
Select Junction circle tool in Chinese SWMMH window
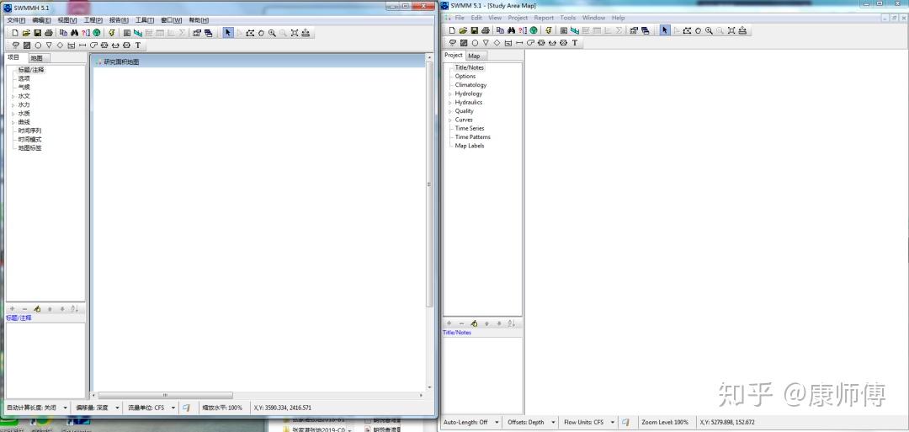38,45
